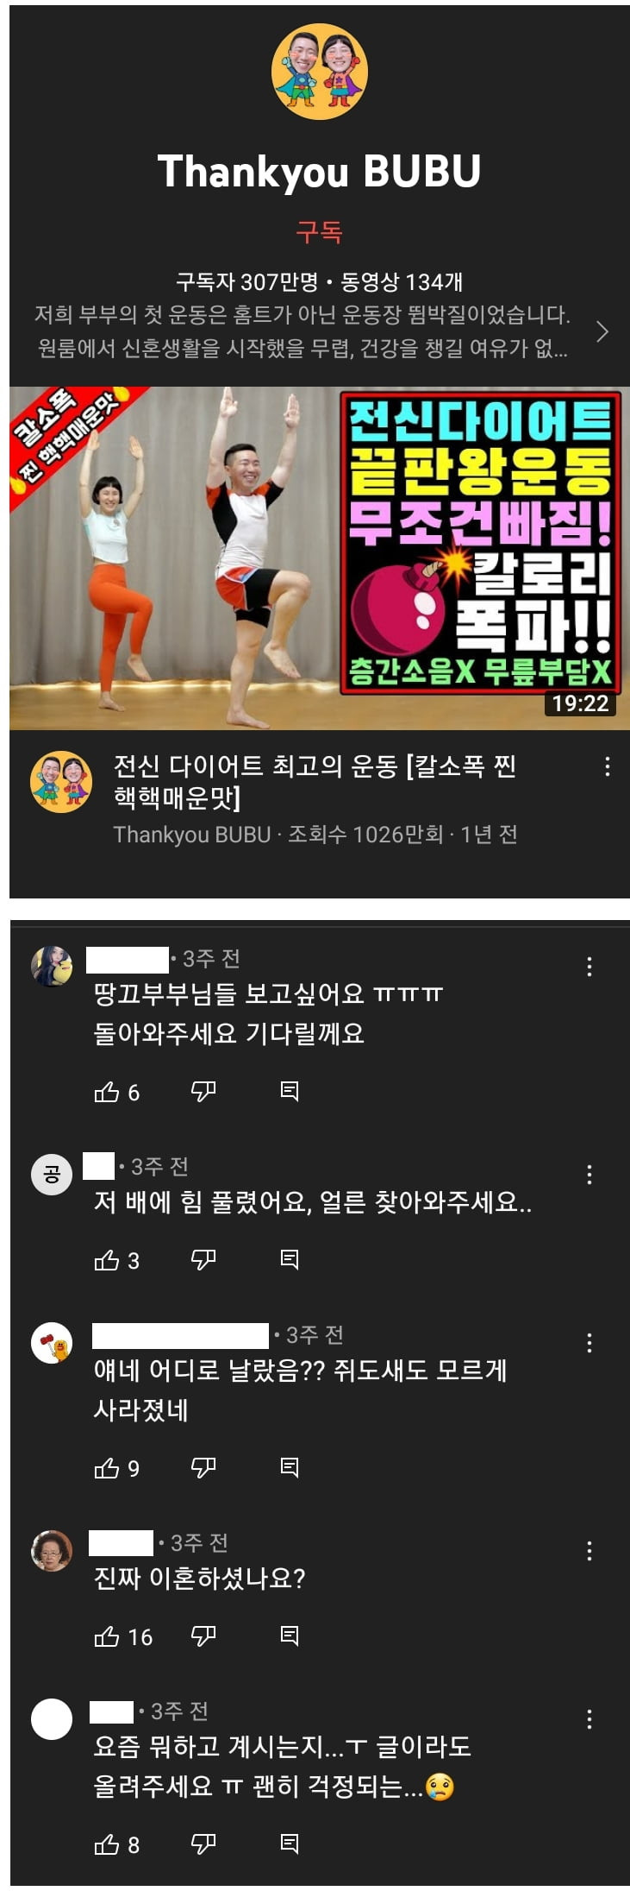
Task: Open the Thankyou BUBU channel avatar at top
Action: pos(320,71)
